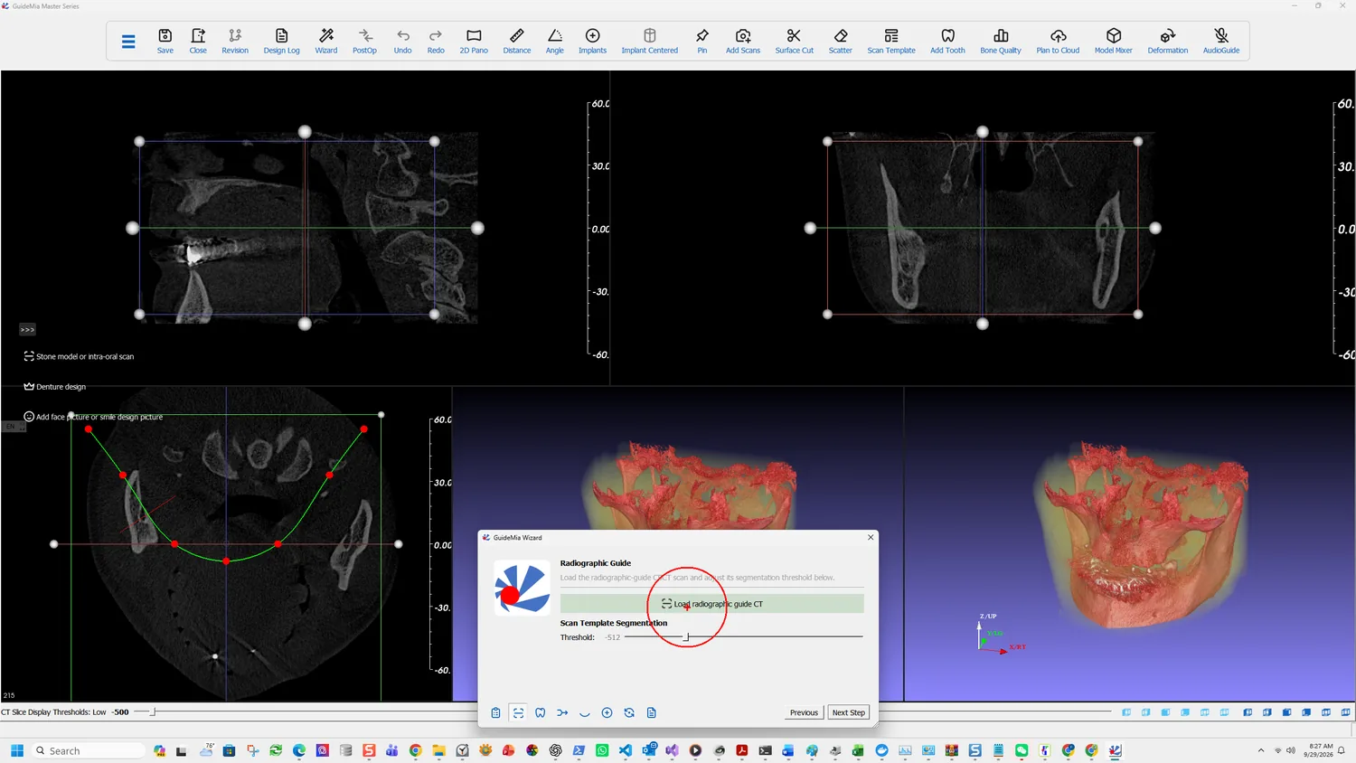Click the taskbar Search box

click(x=89, y=750)
